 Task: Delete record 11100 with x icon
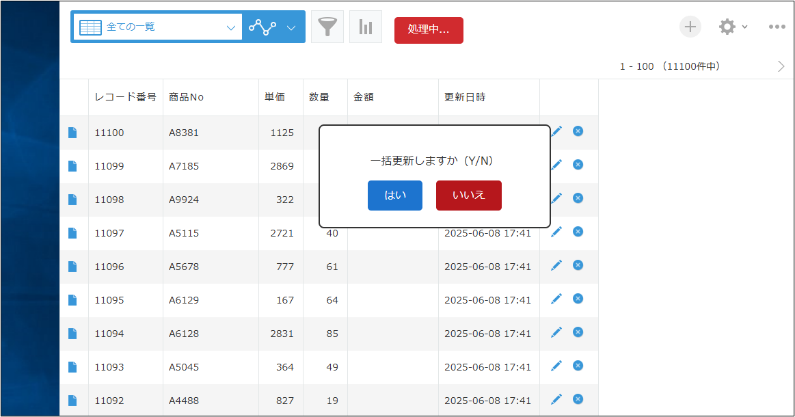[578, 131]
